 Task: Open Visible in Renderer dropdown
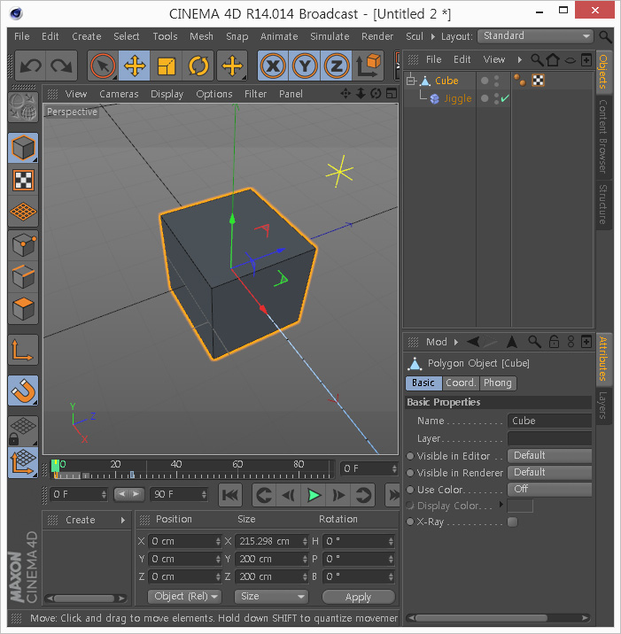(x=549, y=472)
